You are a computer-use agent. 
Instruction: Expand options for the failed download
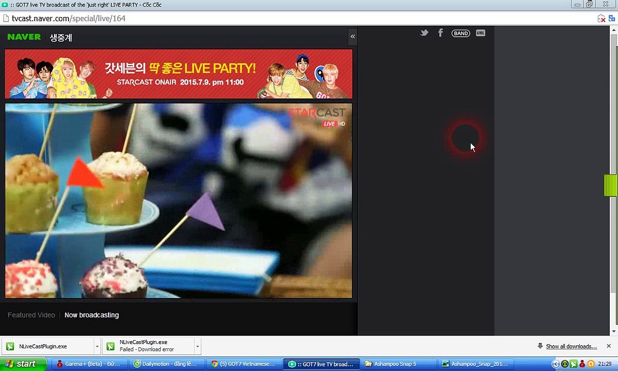(x=197, y=346)
